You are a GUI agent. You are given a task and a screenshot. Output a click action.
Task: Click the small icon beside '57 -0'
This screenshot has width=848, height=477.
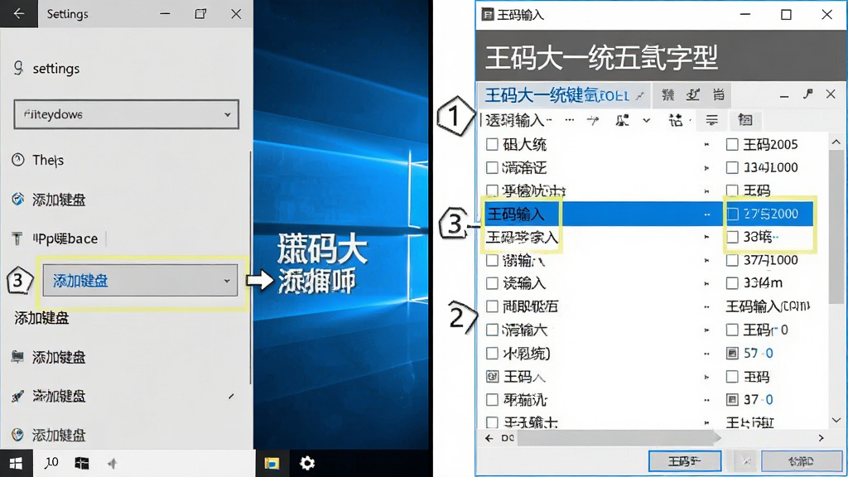coord(732,353)
